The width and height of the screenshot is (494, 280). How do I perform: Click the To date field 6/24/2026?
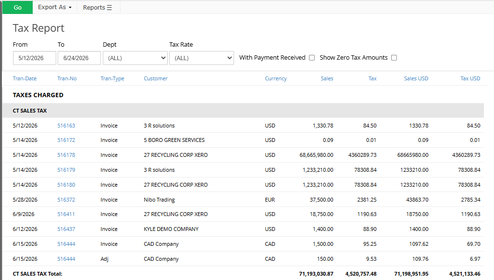click(x=79, y=58)
